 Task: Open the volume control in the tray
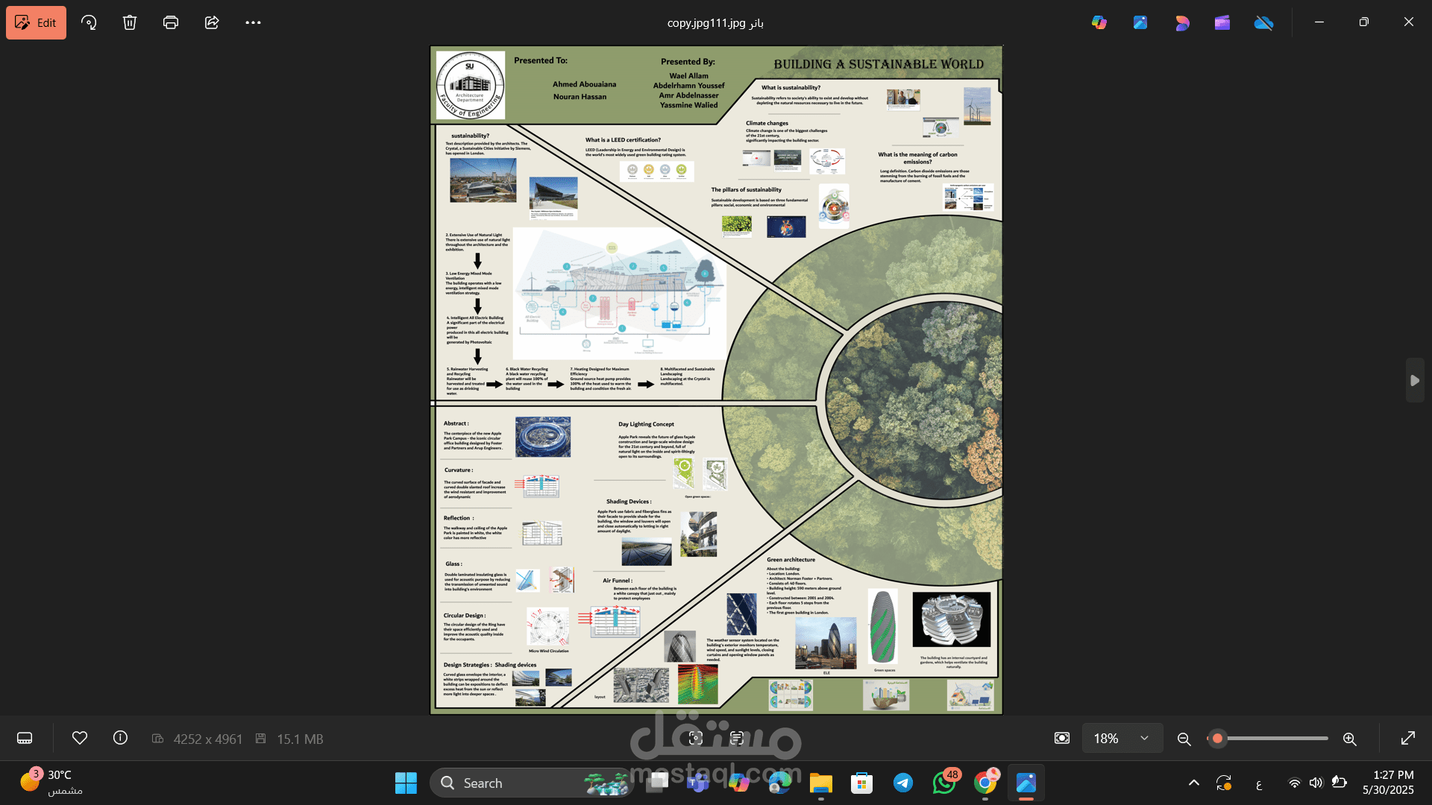click(1316, 783)
